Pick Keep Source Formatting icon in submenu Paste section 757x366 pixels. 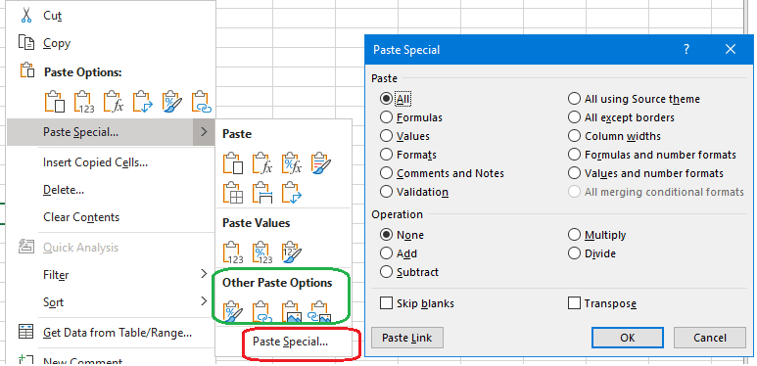point(320,163)
